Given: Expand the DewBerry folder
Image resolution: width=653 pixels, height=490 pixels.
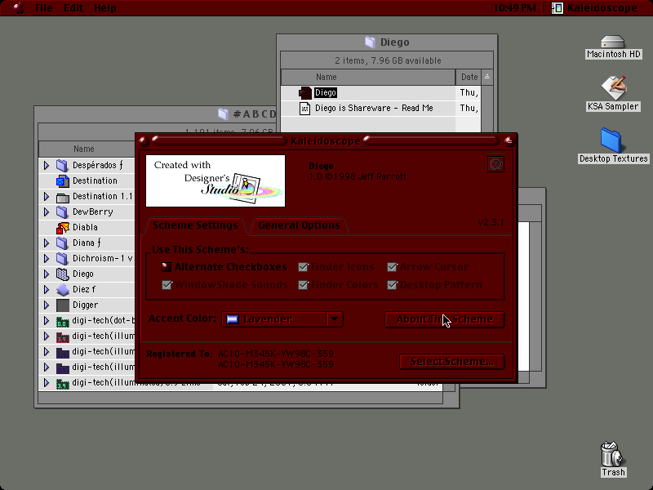Looking at the screenshot, I should click(47, 212).
